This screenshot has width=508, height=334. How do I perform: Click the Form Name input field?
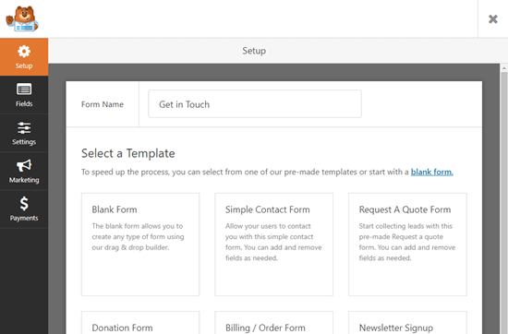255,104
